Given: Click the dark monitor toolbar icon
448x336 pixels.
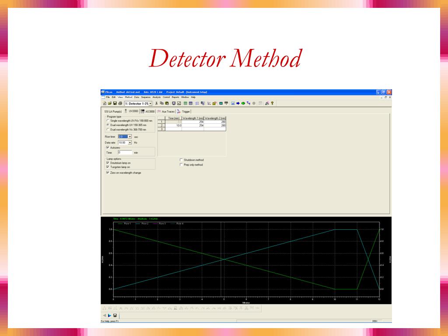Looking at the screenshot, I should pos(226,103).
